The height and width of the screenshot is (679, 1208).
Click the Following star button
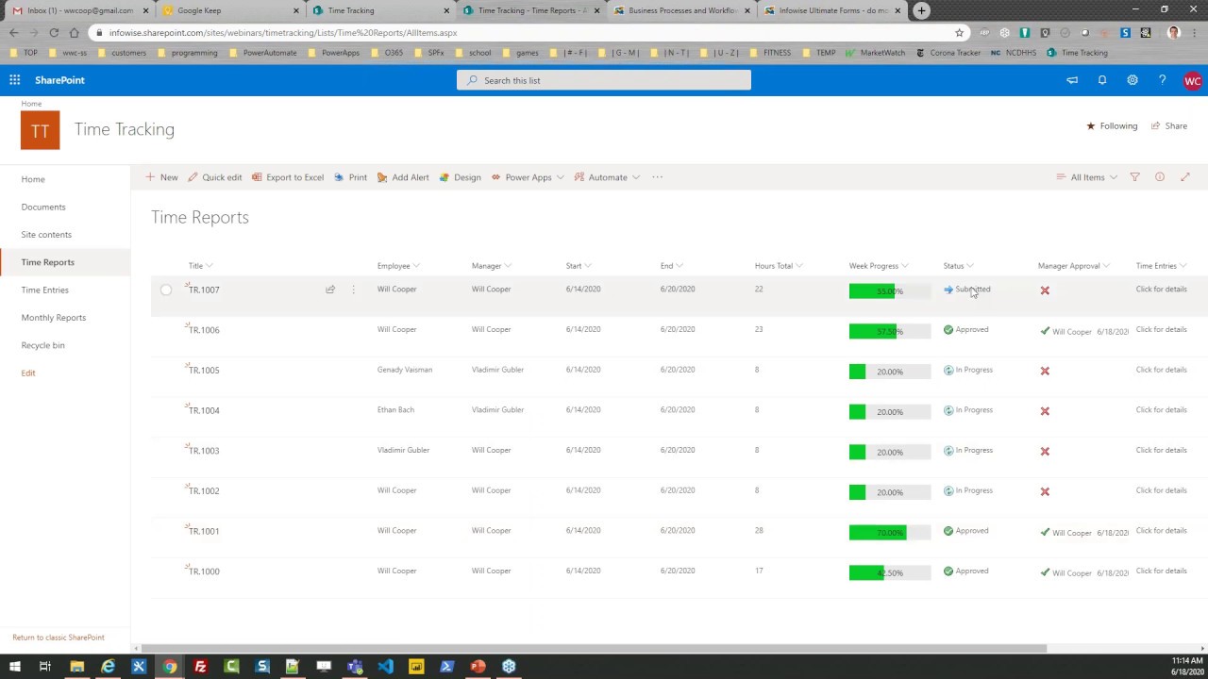1112,125
